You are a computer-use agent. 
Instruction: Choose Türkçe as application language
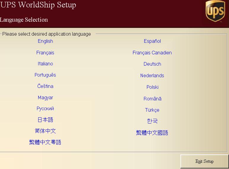(x=152, y=110)
